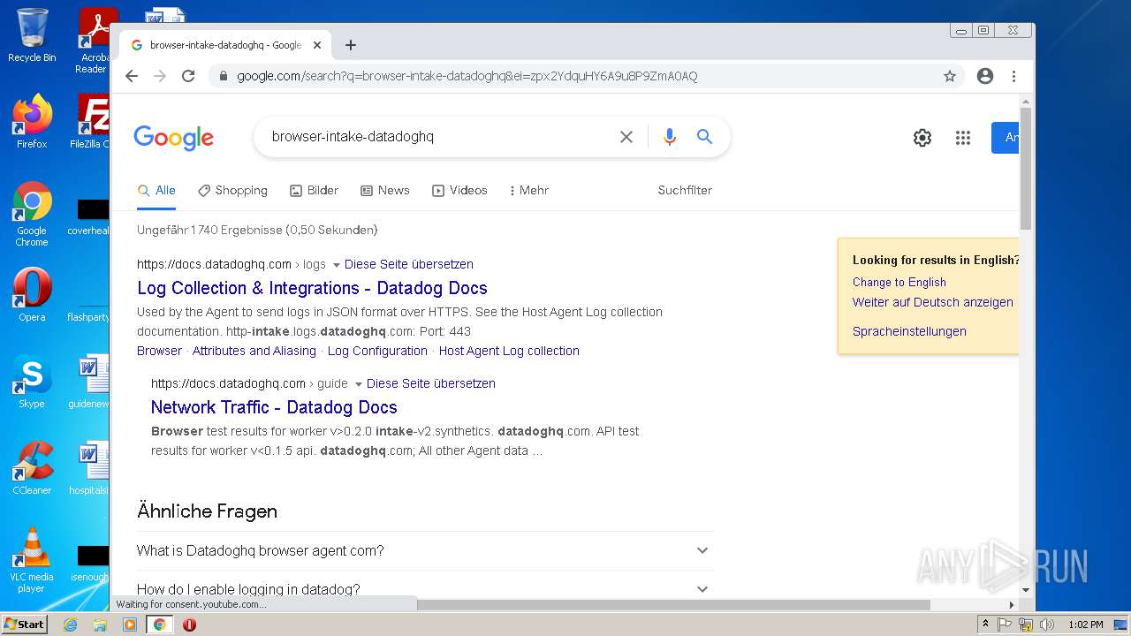Screen dimensions: 1131x636
Task: Open Spracheinstellungen link
Action: tap(909, 331)
